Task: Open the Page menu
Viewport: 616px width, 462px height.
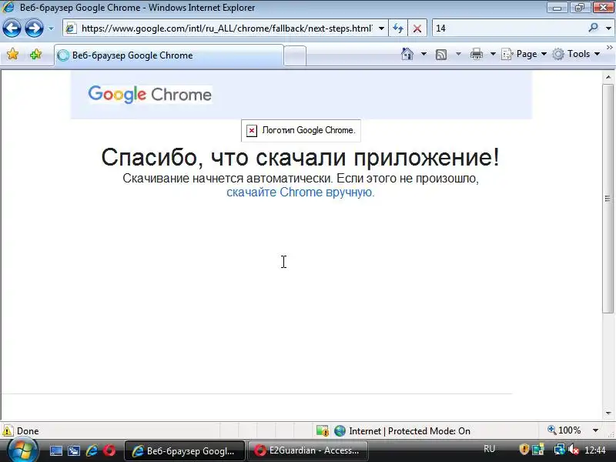Action: pos(524,54)
